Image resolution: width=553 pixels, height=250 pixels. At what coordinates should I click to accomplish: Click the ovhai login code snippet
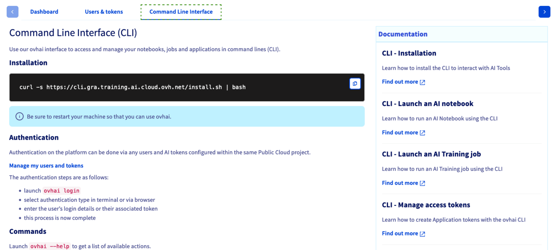click(x=62, y=191)
